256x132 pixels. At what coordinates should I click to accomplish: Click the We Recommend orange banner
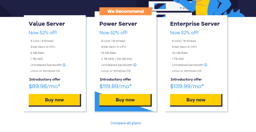(x=125, y=11)
